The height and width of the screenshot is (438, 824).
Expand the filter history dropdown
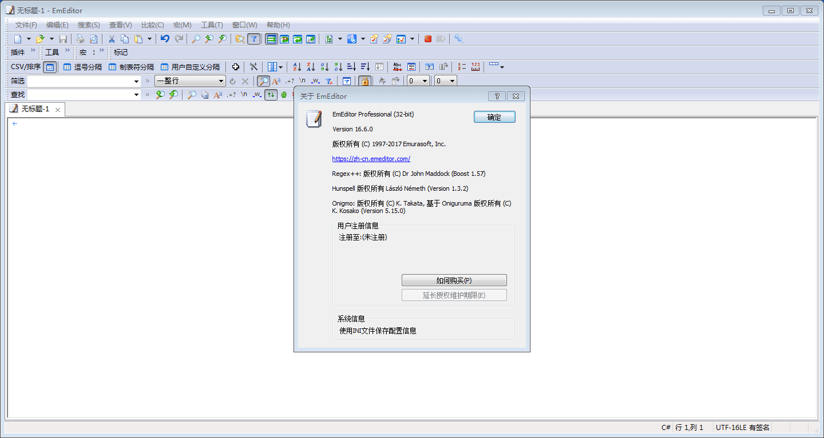pos(136,81)
